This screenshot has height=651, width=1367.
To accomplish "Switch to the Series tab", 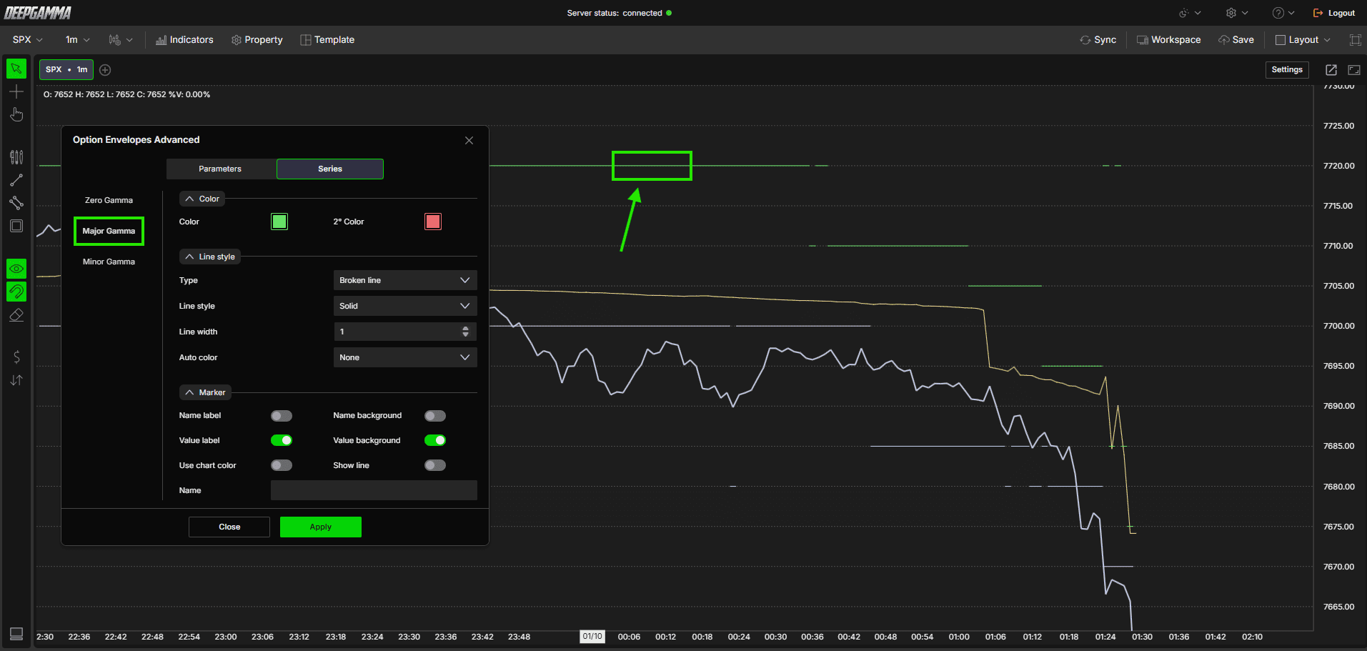I will pyautogui.click(x=330, y=169).
